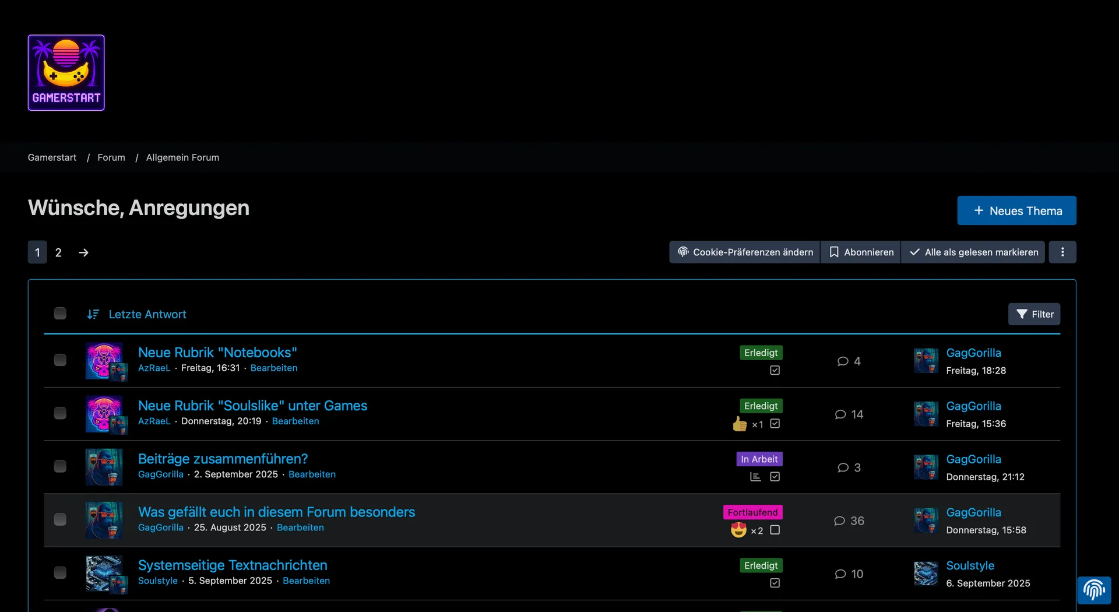Navigate to Forum in breadcrumb
Viewport: 1119px width, 612px height.
tap(111, 157)
